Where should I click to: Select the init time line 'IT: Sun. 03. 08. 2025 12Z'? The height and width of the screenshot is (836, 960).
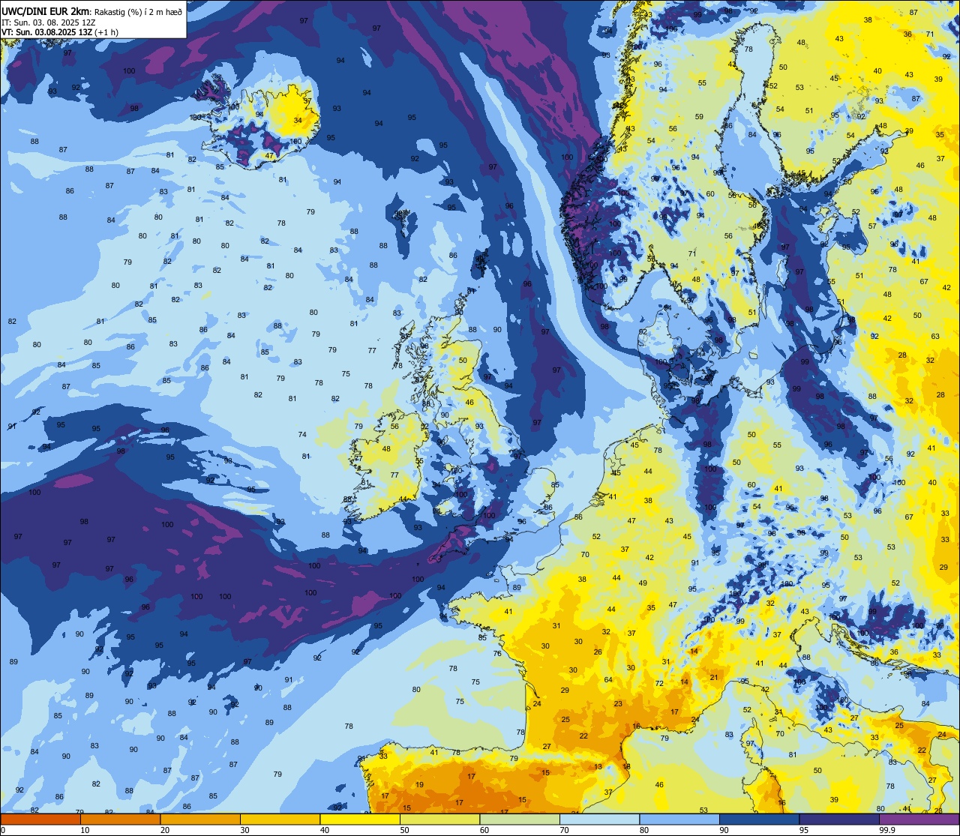(x=49, y=22)
